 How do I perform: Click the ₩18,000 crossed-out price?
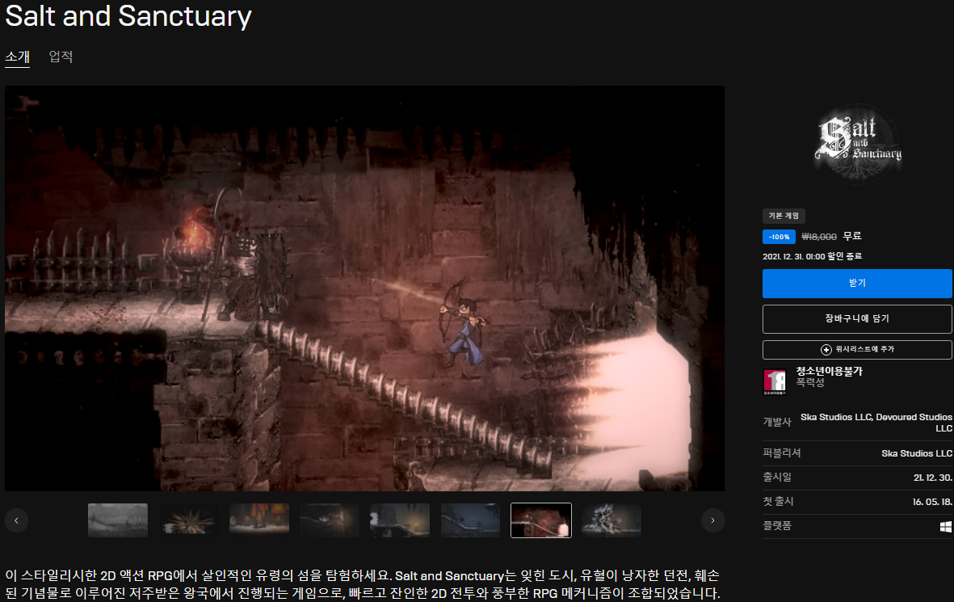[x=819, y=237]
